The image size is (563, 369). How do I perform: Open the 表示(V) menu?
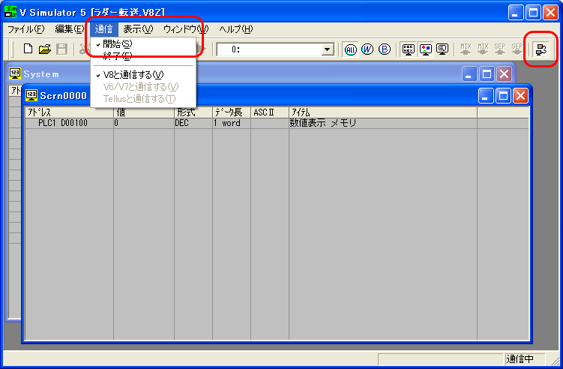(138, 28)
